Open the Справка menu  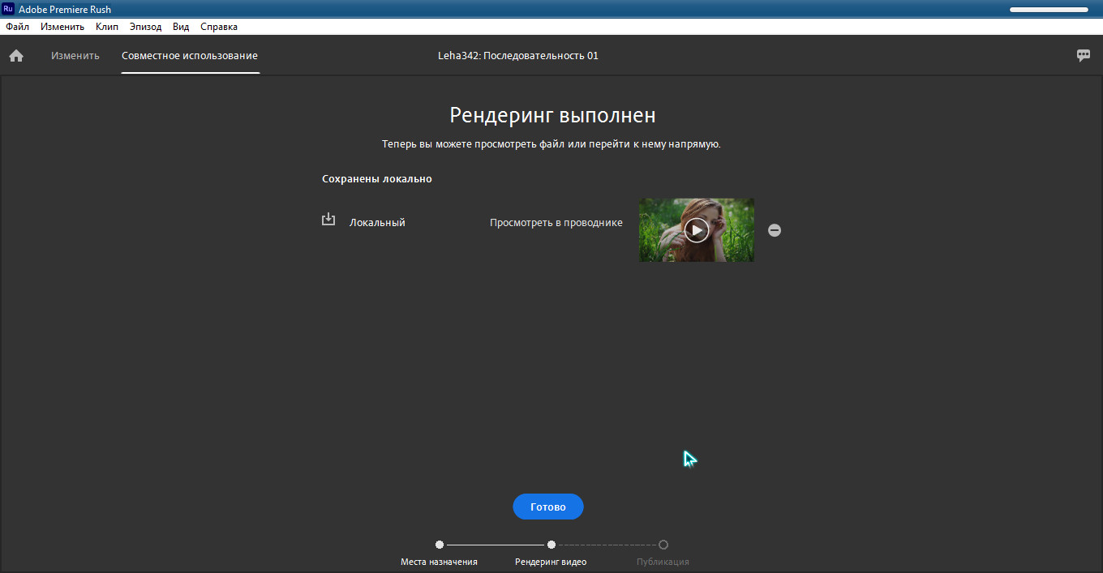(219, 27)
